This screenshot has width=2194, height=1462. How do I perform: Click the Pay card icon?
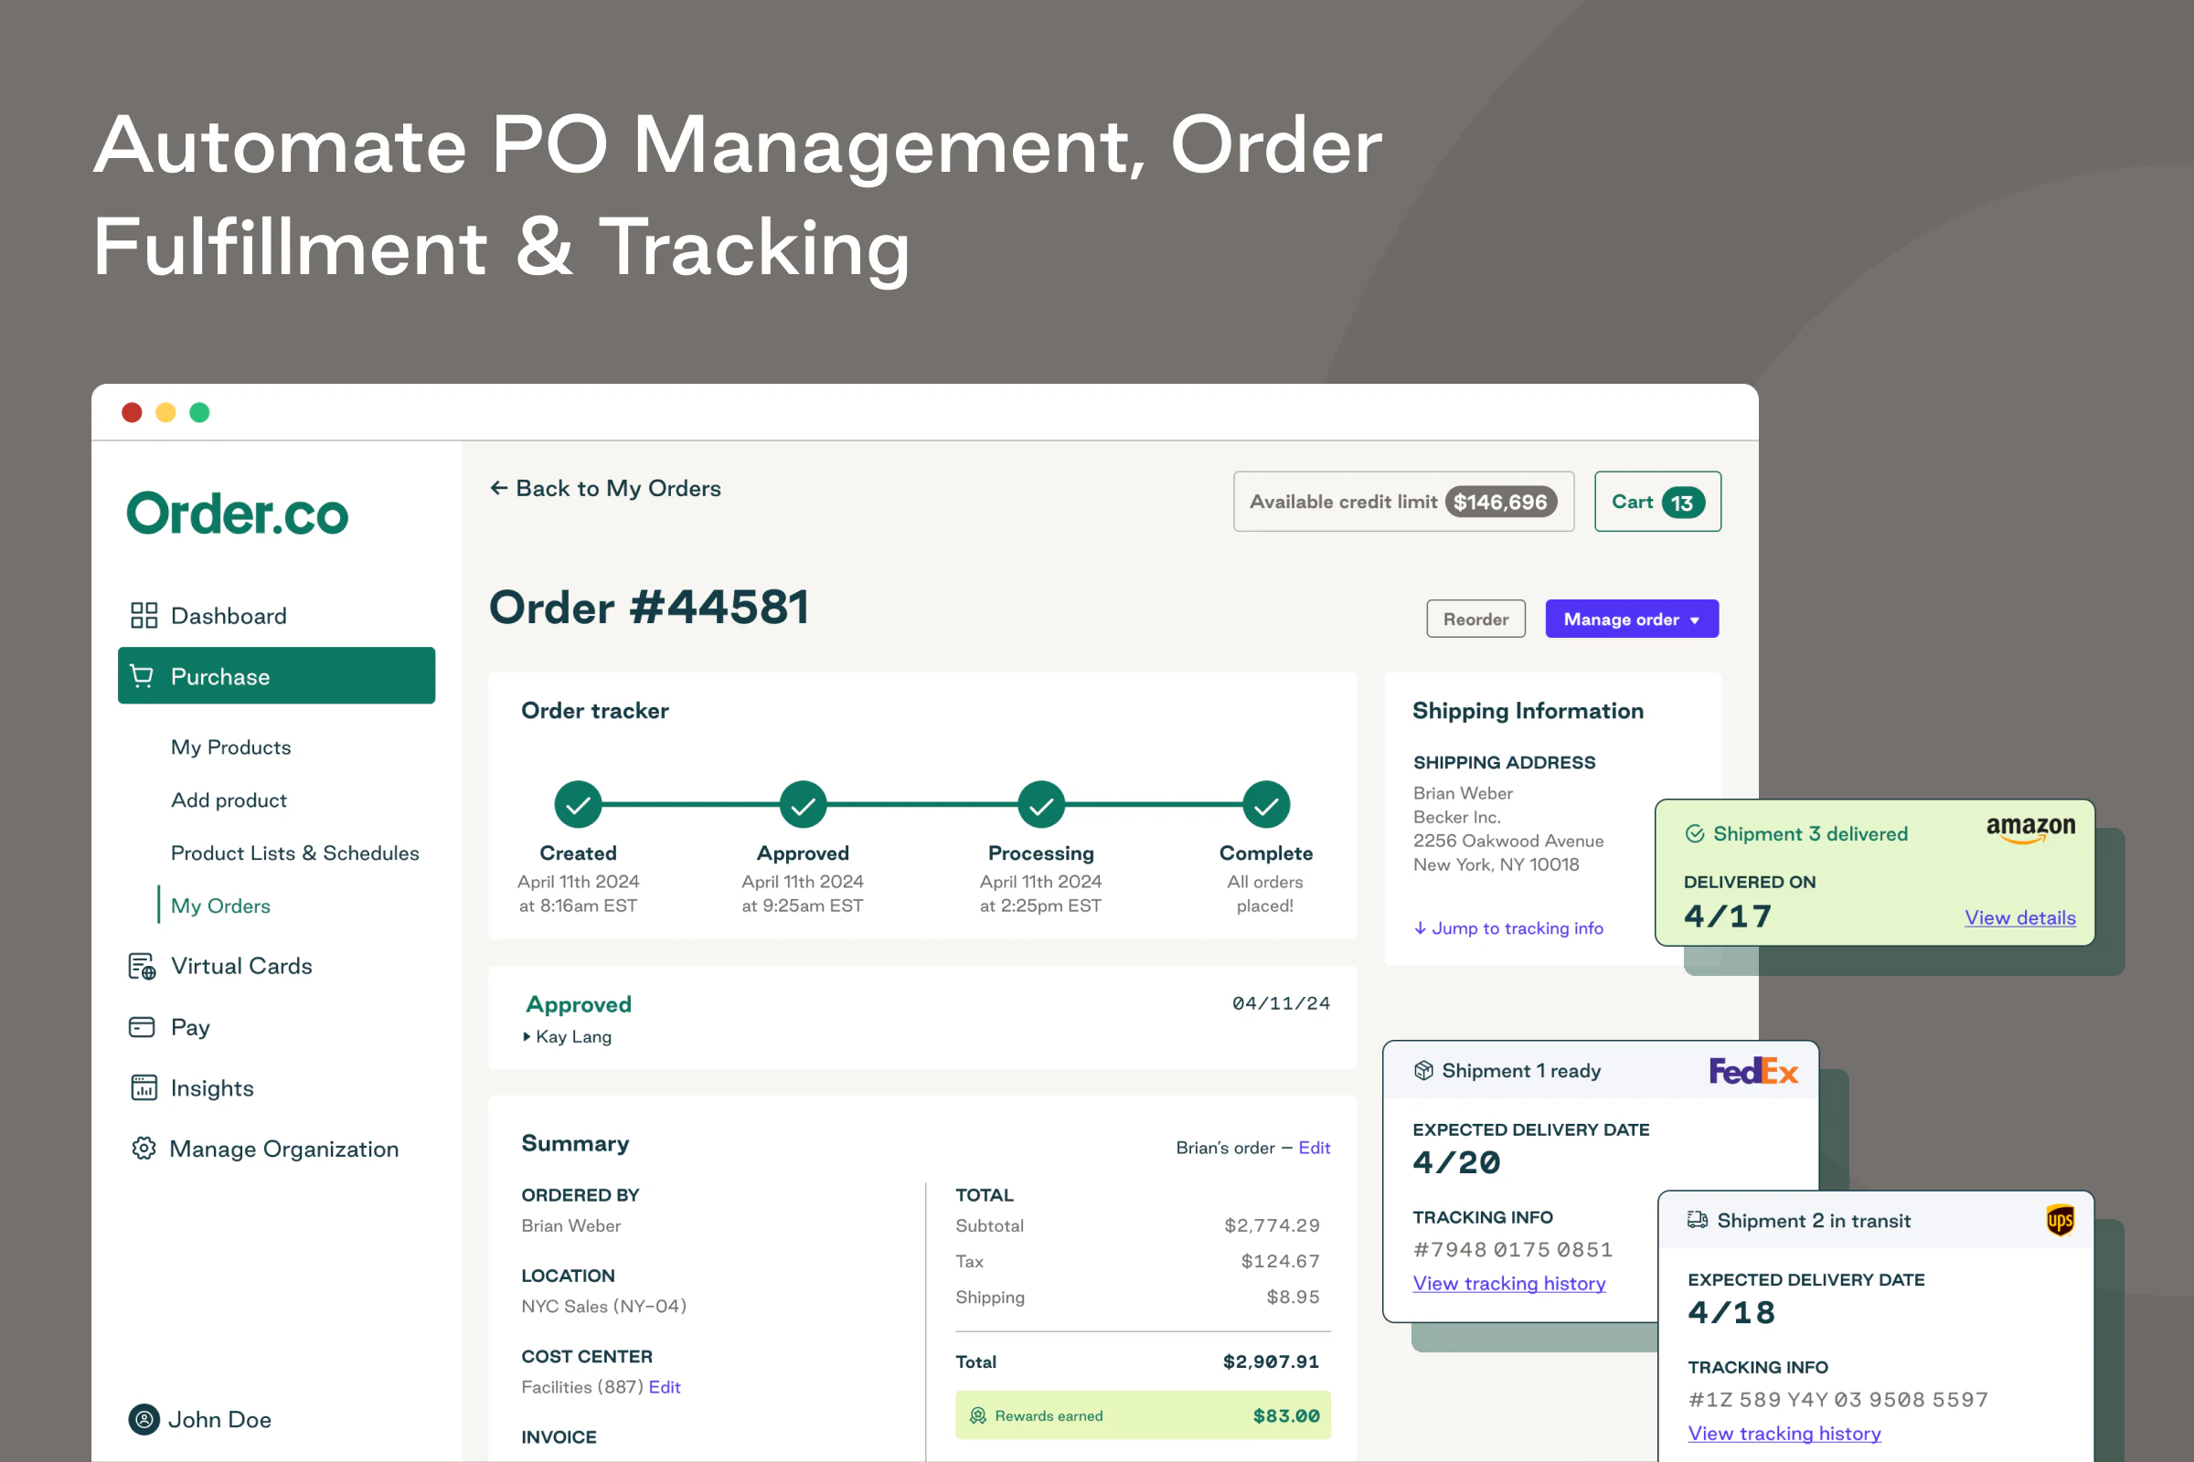coord(142,1025)
